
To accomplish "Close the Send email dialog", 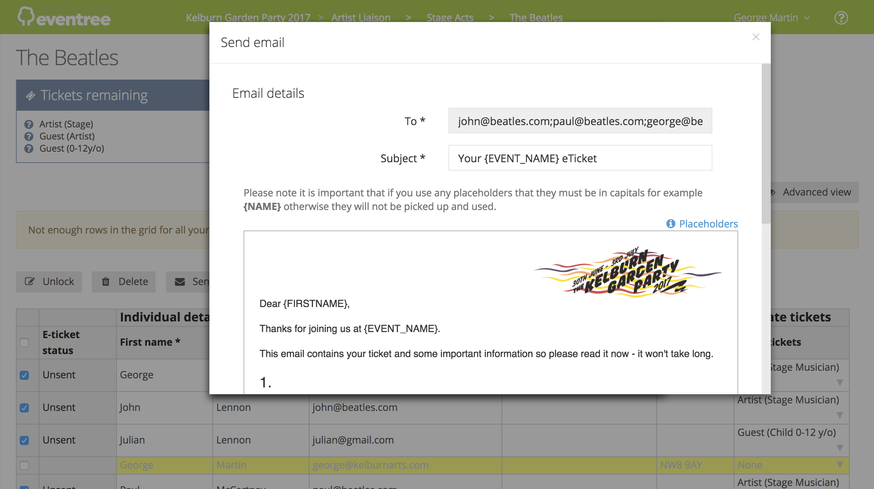I will [x=756, y=37].
